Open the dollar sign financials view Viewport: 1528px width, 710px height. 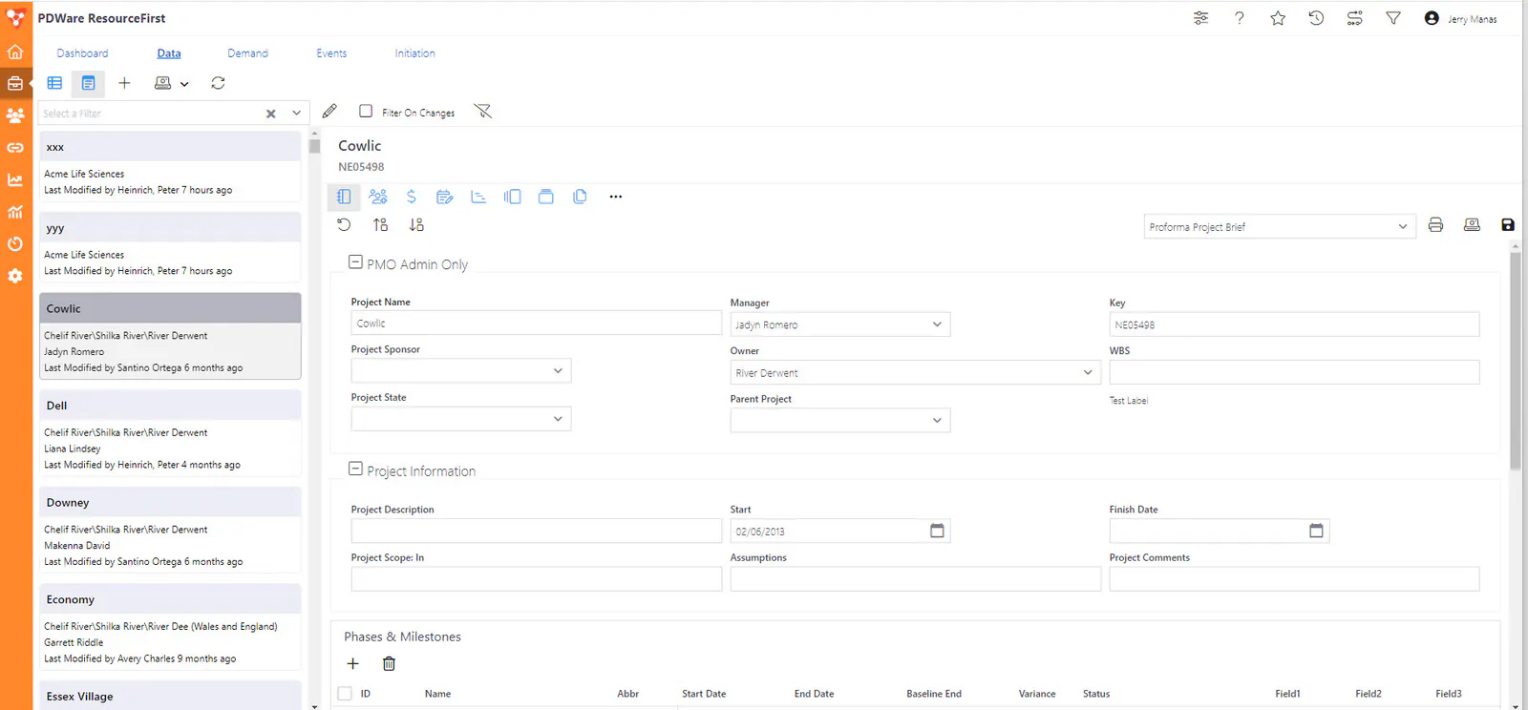coord(411,197)
